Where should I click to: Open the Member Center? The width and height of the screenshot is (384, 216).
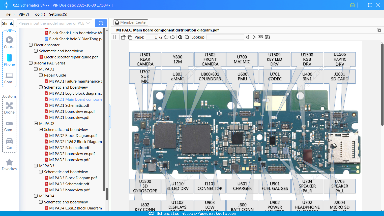pyautogui.click(x=131, y=22)
